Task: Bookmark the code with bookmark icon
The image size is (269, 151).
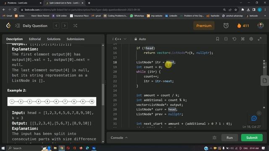Action: [217, 39]
